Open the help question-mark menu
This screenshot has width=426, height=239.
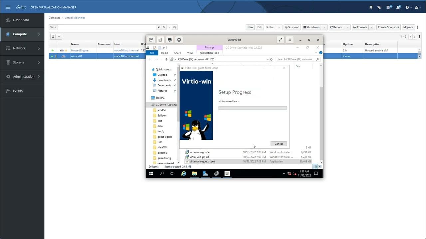(408, 7)
